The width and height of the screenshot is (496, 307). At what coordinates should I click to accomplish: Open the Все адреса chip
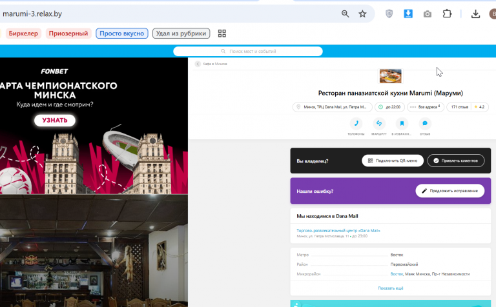(x=426, y=107)
